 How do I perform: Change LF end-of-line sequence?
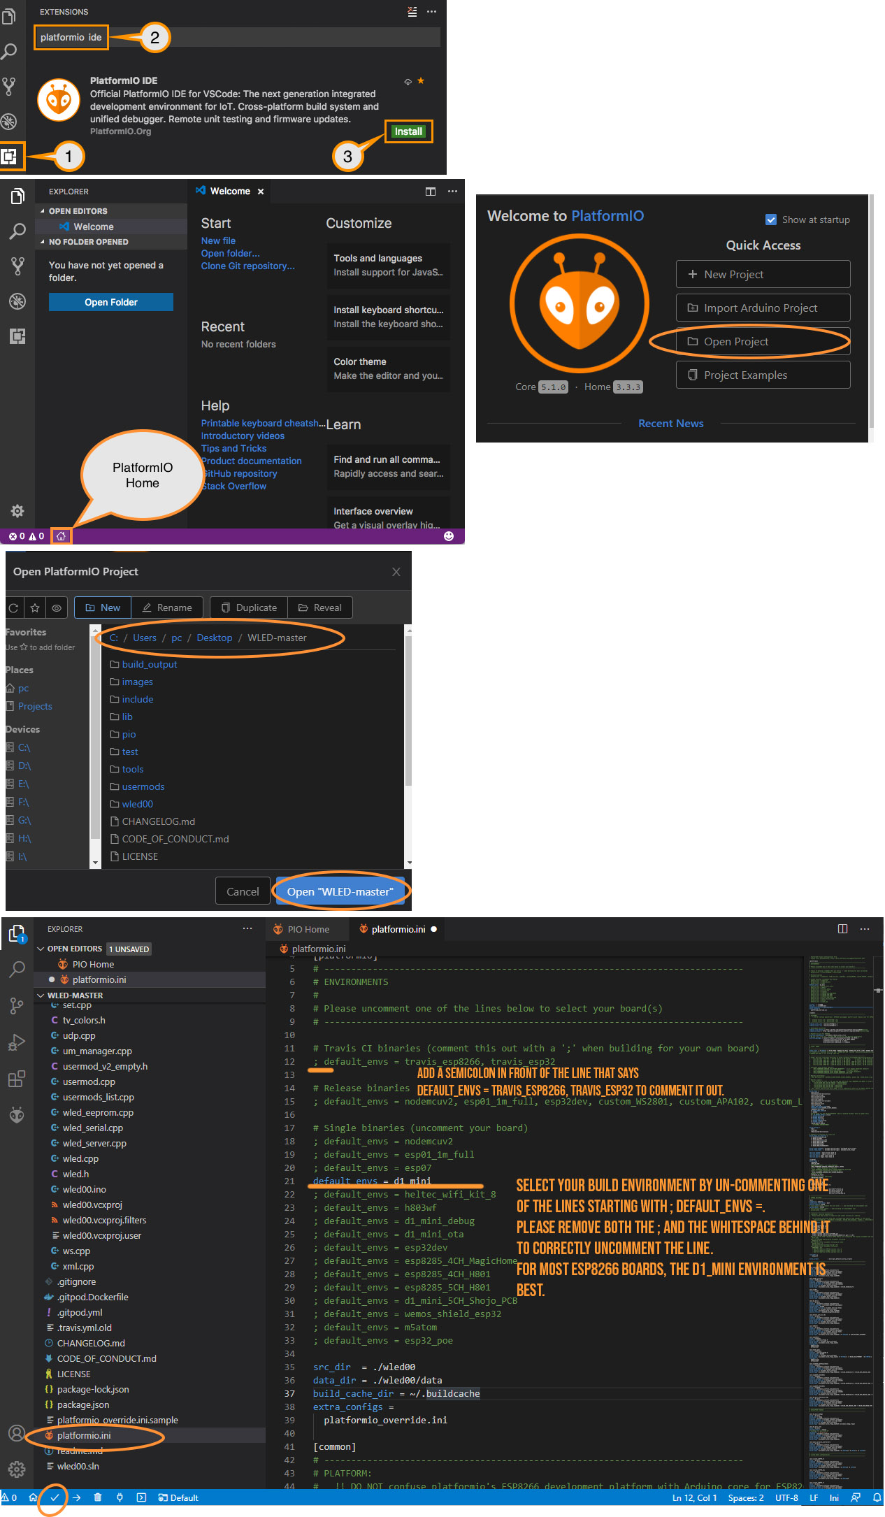814,1497
